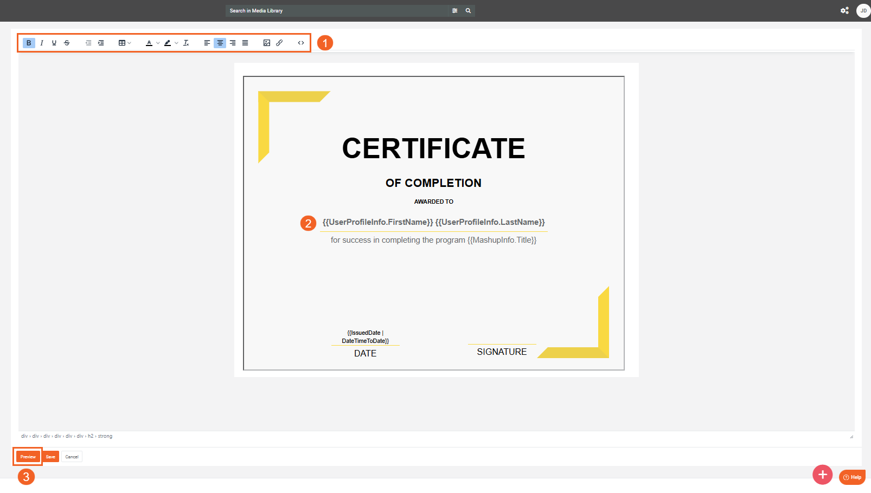871x493 pixels.
Task: Select h2 in the element path bar
Action: (x=91, y=436)
